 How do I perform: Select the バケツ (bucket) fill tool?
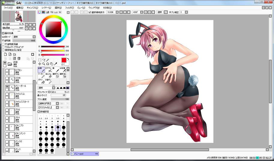click(41, 81)
